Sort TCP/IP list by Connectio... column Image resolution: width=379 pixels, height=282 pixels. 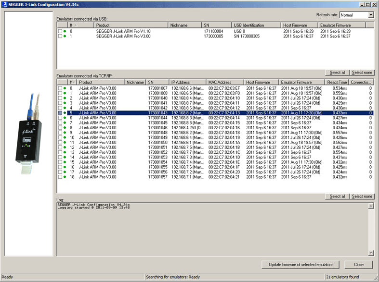click(x=361, y=82)
